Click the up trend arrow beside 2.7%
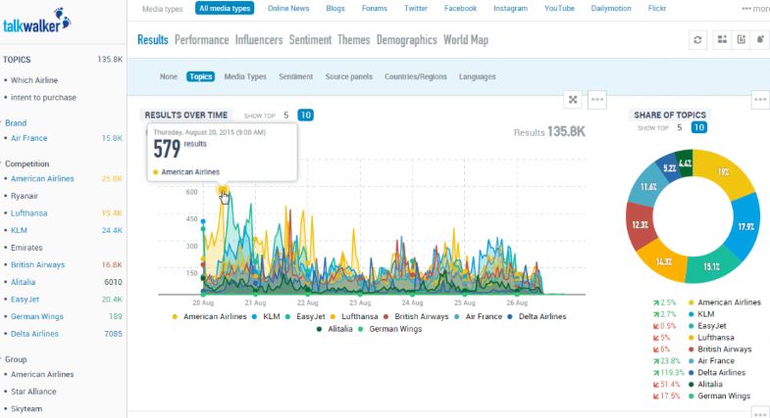Image resolution: width=770 pixels, height=418 pixels. pyautogui.click(x=655, y=314)
